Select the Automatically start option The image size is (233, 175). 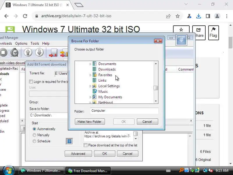34,129
